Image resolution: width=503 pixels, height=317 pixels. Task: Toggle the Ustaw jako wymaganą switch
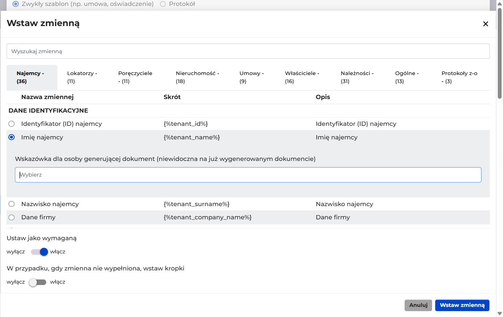click(x=39, y=252)
